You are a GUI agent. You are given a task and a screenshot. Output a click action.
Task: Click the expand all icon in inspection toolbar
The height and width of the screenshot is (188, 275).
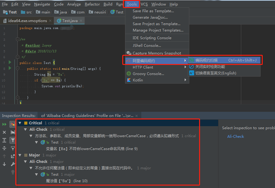click(4, 141)
